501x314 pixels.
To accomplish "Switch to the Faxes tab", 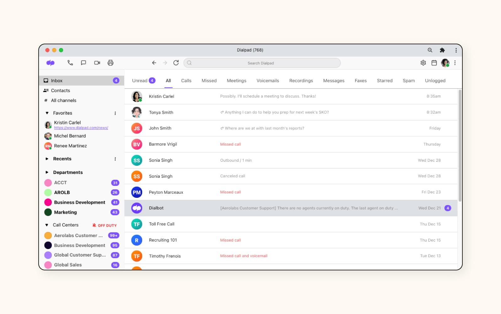I will tap(361, 81).
